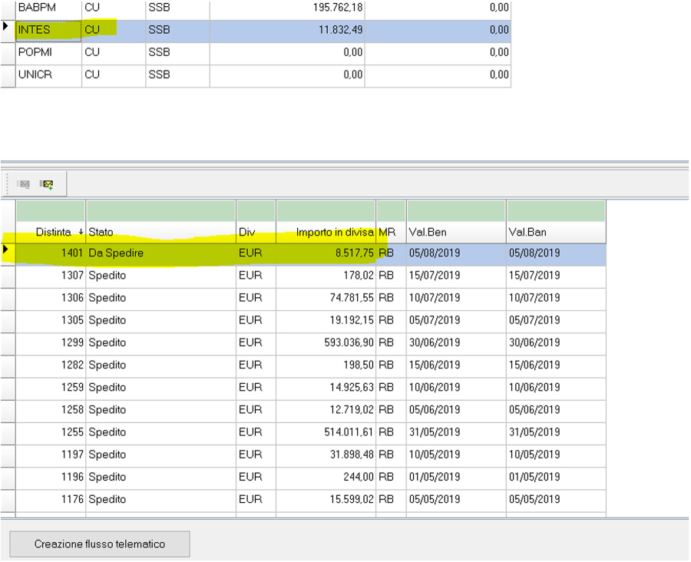Image resolution: width=691 pixels, height=562 pixels.
Task: Select the Distinta 1176 row
Action: (161, 500)
